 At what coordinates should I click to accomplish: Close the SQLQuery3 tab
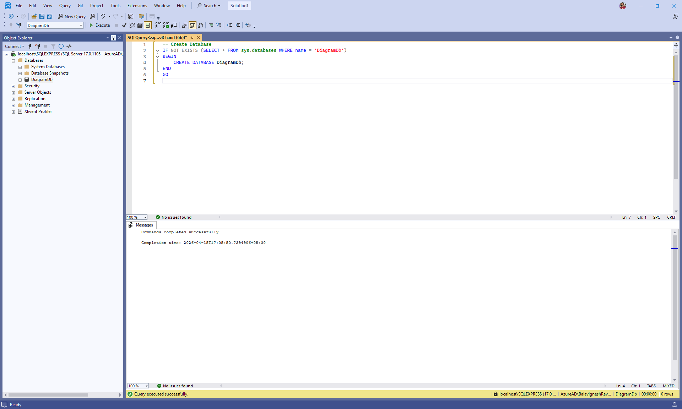[x=199, y=38]
